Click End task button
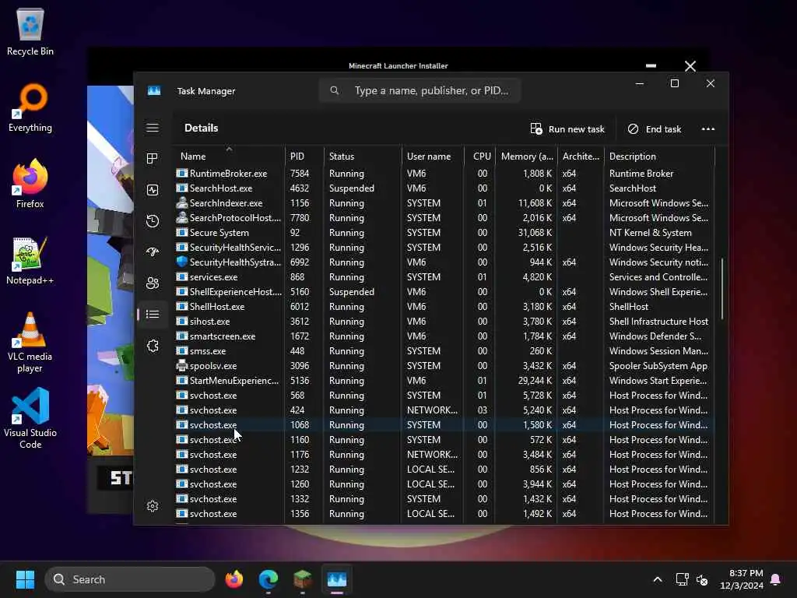Viewport: 797px width, 598px height. click(654, 129)
